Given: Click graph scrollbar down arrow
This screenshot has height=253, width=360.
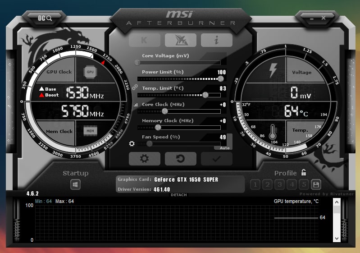Looking at the screenshot, I should click(337, 238).
